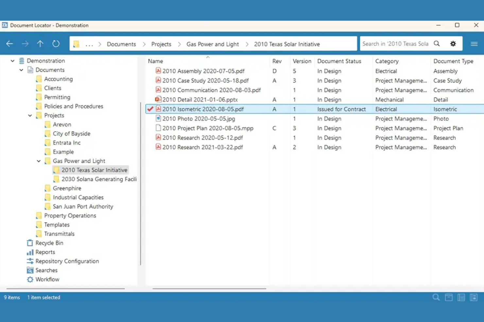Click the search icon in the status bar
This screenshot has height=322, width=484.
[x=436, y=297]
